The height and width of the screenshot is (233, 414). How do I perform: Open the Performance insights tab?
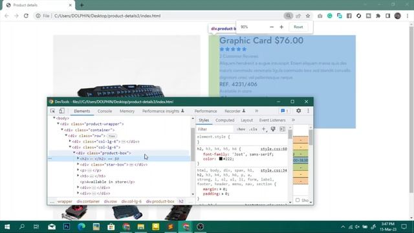tap(163, 111)
